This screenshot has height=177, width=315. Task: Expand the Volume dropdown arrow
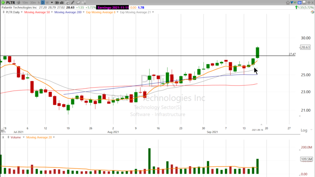click(24, 137)
